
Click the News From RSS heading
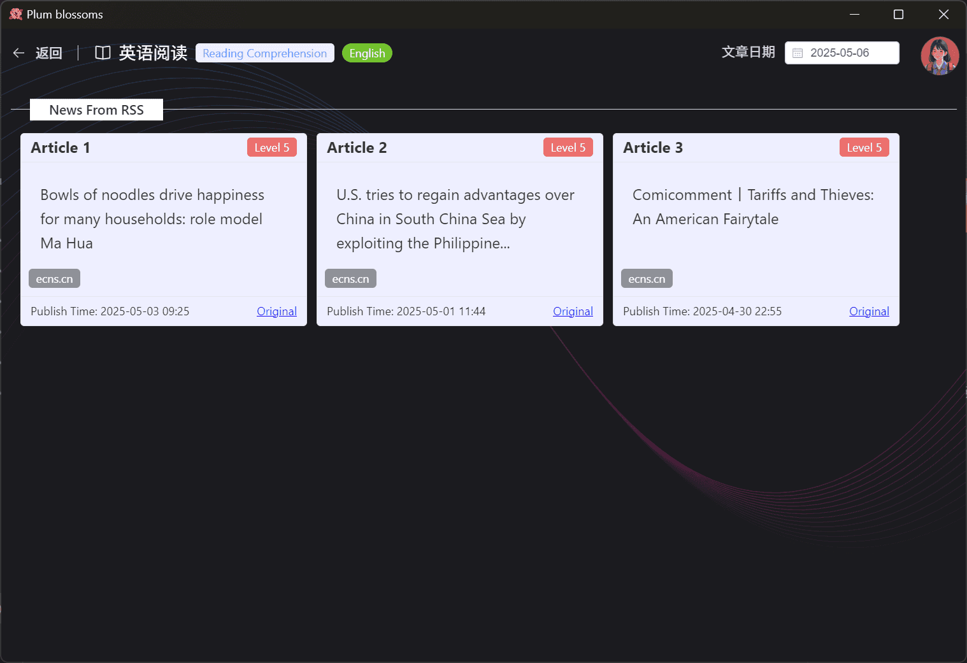click(96, 110)
